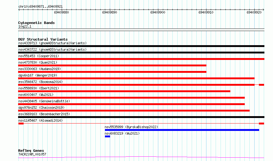
Task: Click ruler position 69409890
Action: [110, 12]
